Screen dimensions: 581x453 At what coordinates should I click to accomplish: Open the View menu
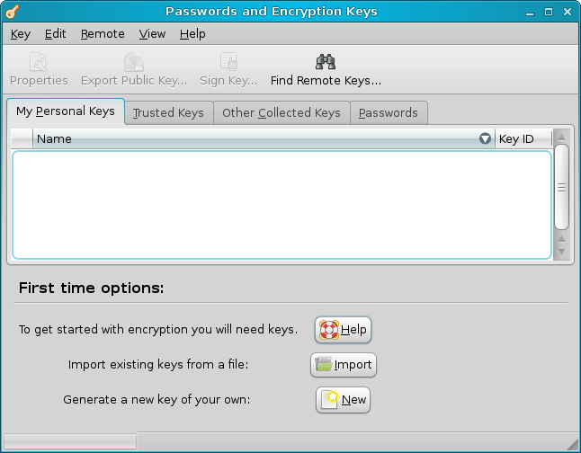[x=152, y=34]
